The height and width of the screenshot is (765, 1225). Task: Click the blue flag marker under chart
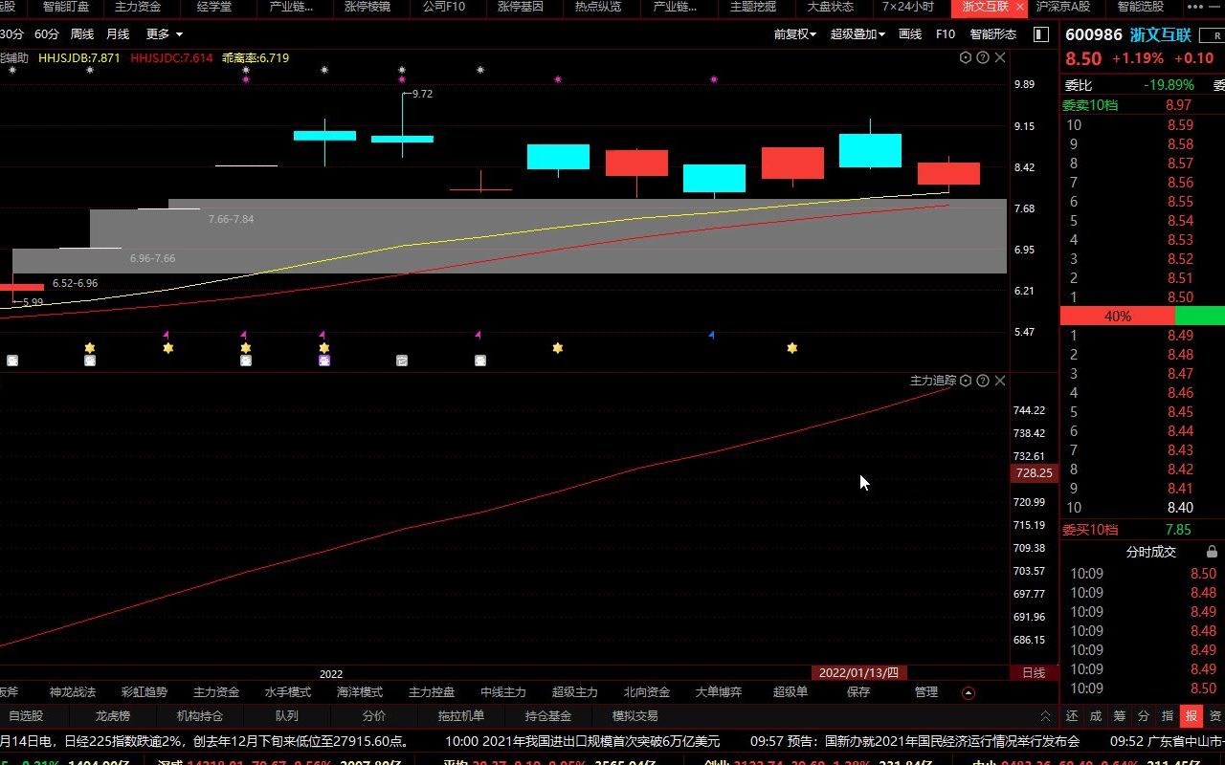711,335
